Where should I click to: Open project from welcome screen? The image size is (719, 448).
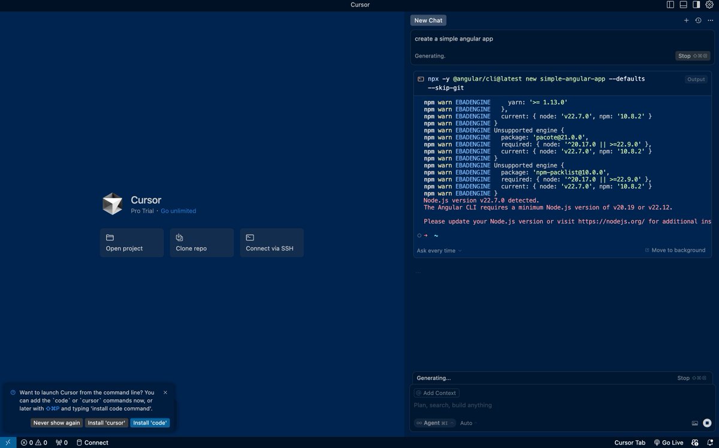point(132,243)
